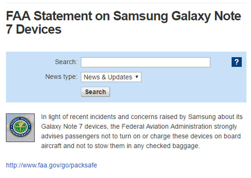Click "Samsung Galaxy Note" in the heading
This screenshot has width=251, height=178.
[177, 16]
